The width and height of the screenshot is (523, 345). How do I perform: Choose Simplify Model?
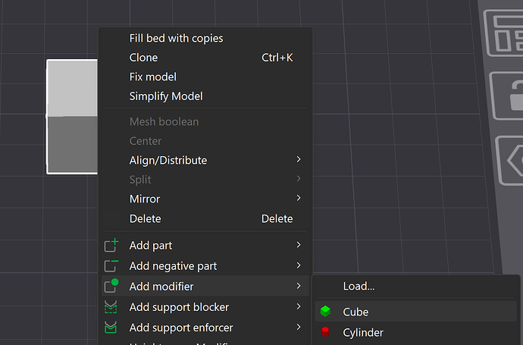tap(205, 96)
